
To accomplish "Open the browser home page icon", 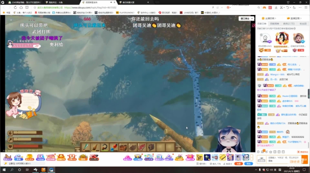I will point(21,7).
